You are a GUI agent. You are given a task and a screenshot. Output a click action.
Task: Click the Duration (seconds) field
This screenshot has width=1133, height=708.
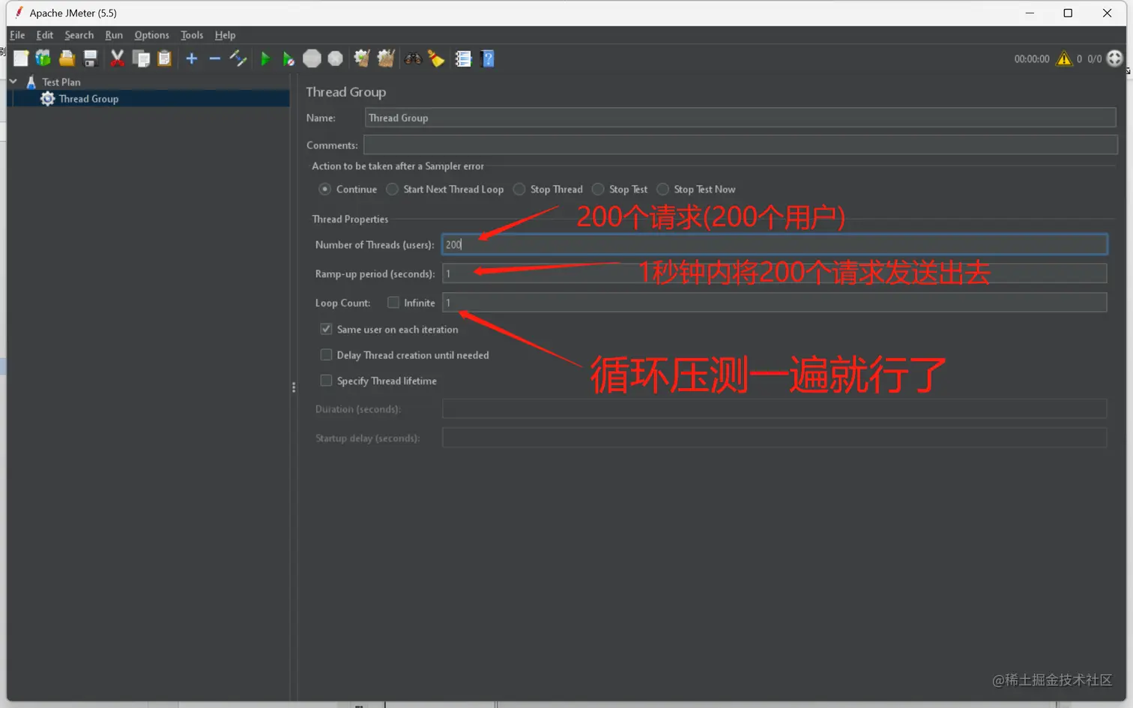tap(774, 409)
